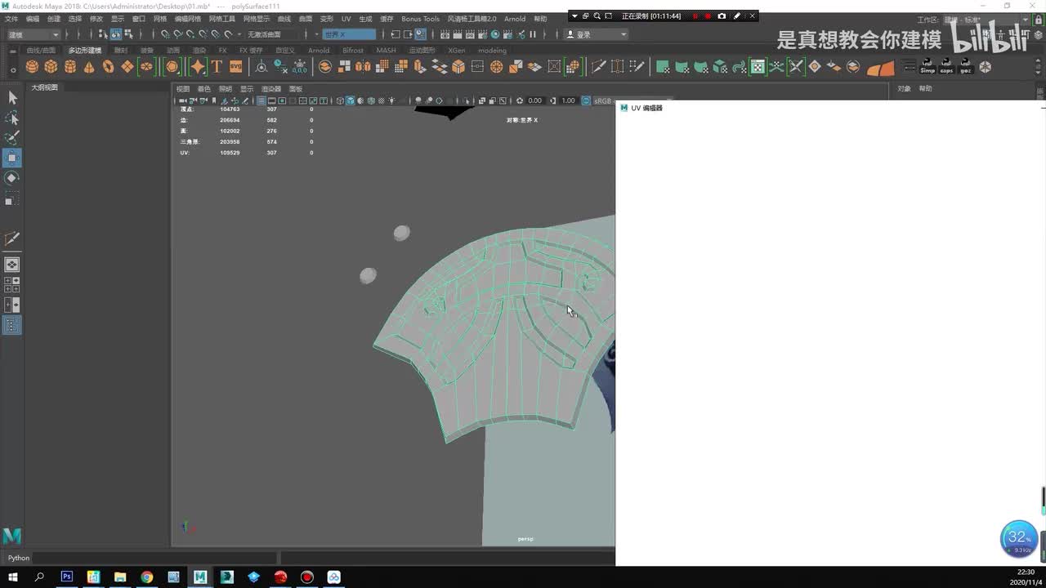This screenshot has height=588, width=1046.
Task: Click the polygon Type text tool icon
Action: coord(217,67)
